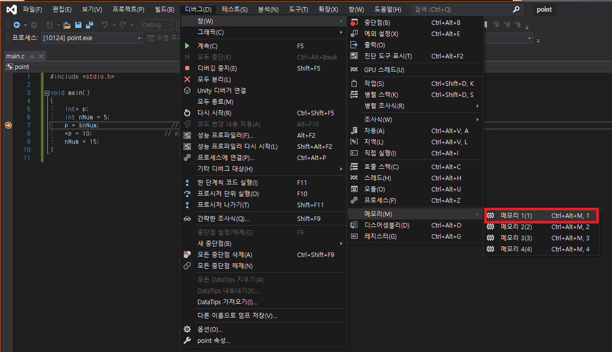Select Performance Profiler (성능 프로파일러) entry
612x352 pixels.
click(264, 135)
